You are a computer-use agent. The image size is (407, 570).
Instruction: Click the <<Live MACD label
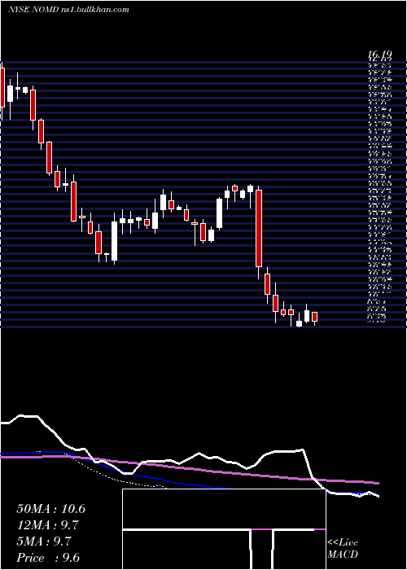pos(343,549)
